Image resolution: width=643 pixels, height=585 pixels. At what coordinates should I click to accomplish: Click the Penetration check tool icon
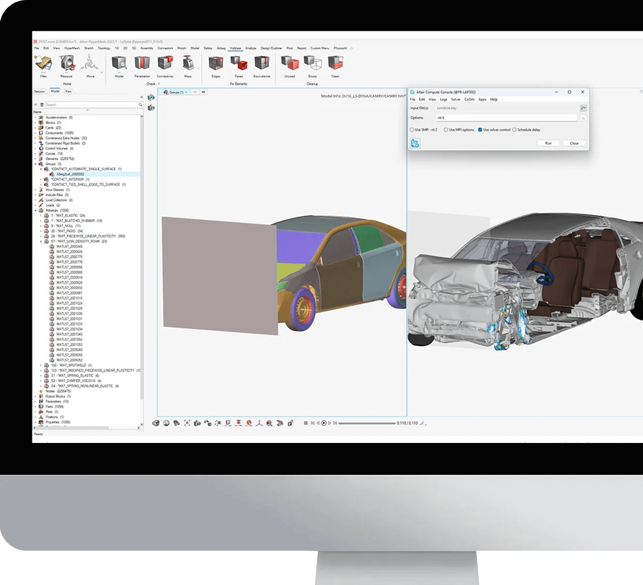pos(142,63)
